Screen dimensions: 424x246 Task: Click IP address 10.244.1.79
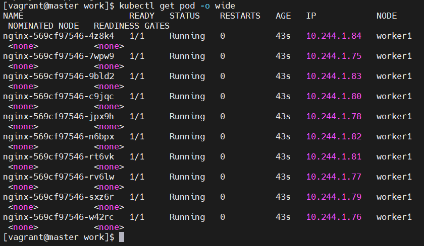click(334, 197)
